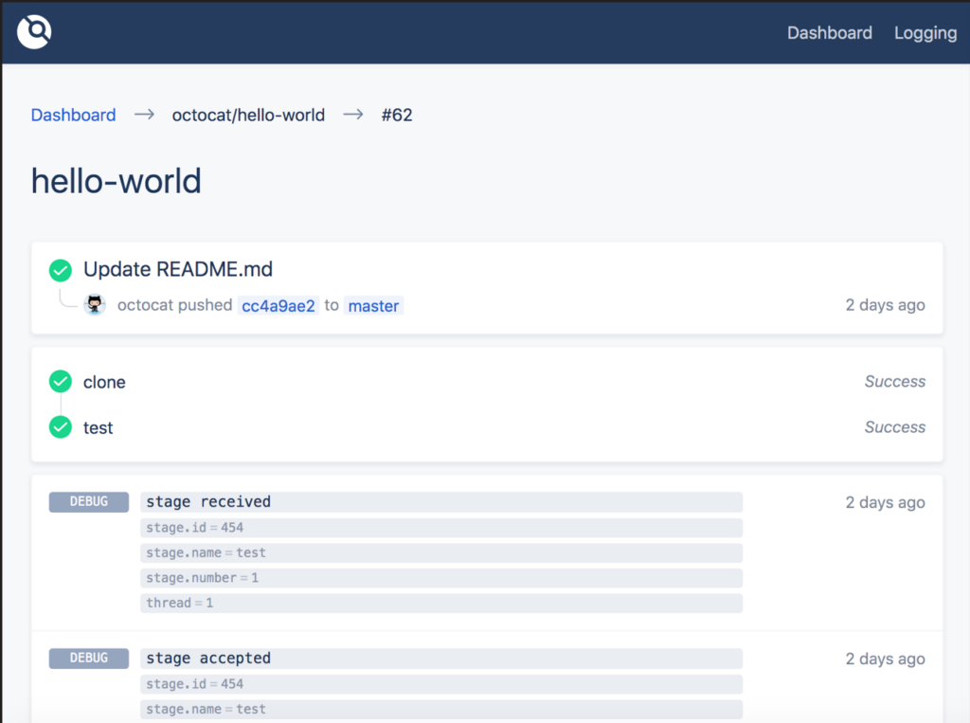
Task: Click DEBUG badge of stage received entry
Action: pos(89,502)
